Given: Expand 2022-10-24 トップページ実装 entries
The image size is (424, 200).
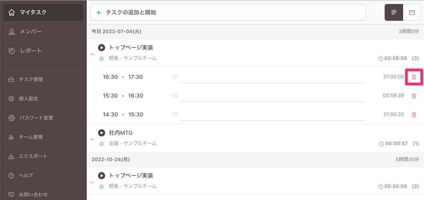Looking at the screenshot, I should (x=92, y=182).
